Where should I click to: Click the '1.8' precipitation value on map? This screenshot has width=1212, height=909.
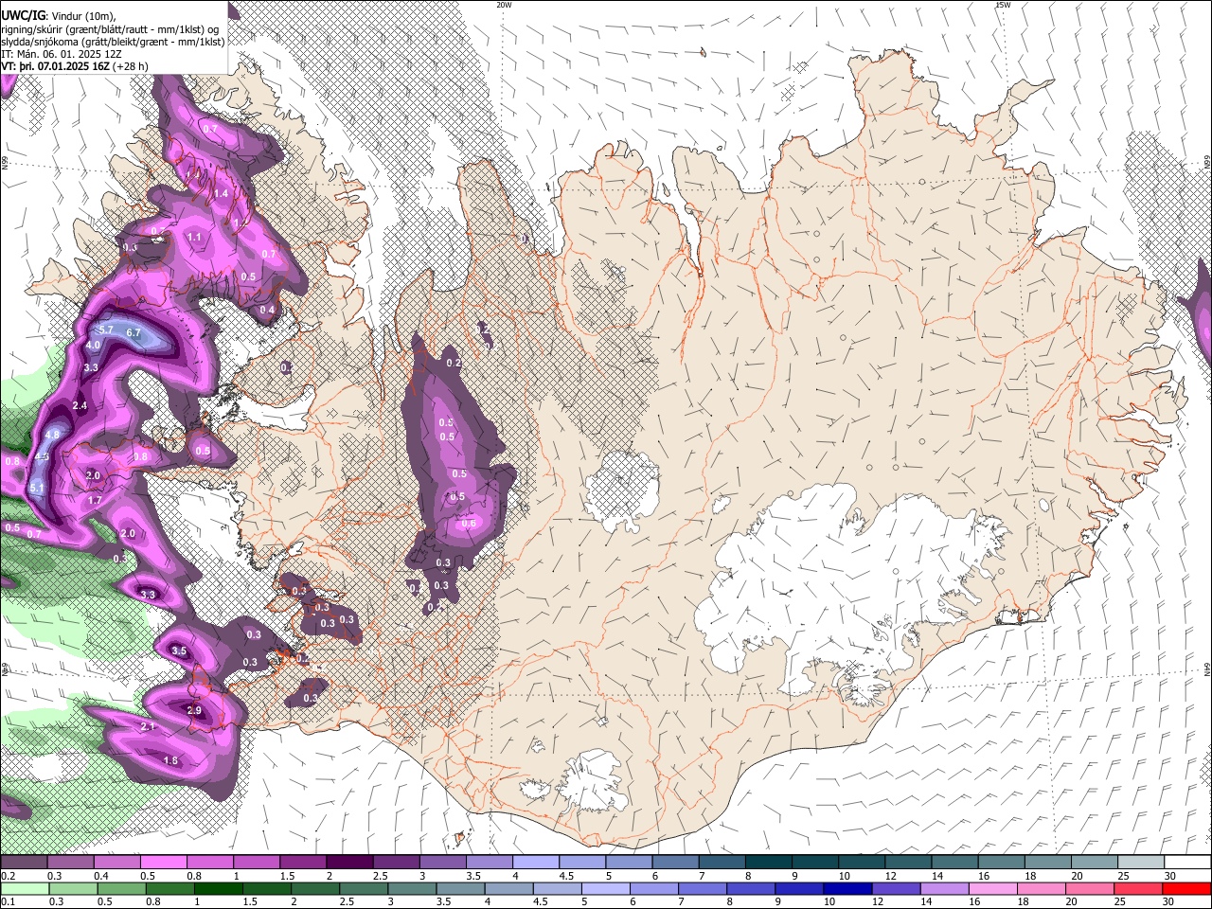tap(170, 760)
